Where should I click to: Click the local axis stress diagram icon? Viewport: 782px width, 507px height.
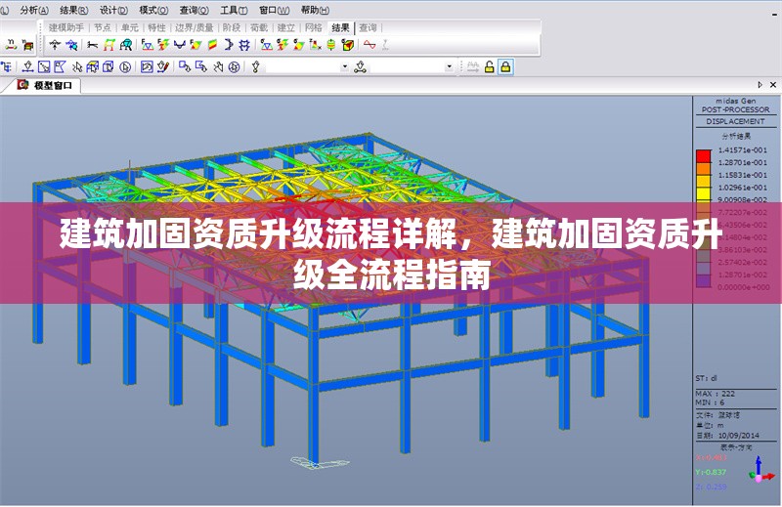315,45
